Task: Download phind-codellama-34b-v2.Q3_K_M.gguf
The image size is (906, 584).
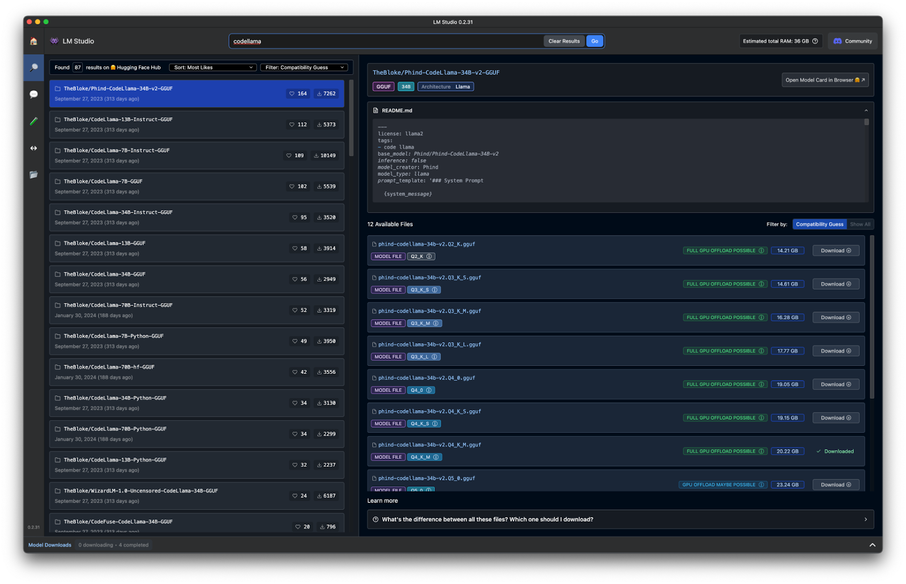Action: pos(836,317)
